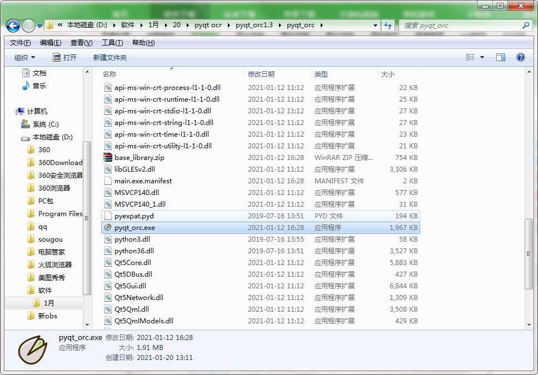Select api-ms-win-crt-runtime-l1-1-0.dll file name

[167, 99]
